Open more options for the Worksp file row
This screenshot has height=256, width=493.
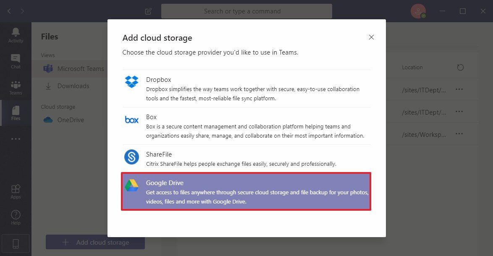click(x=459, y=134)
